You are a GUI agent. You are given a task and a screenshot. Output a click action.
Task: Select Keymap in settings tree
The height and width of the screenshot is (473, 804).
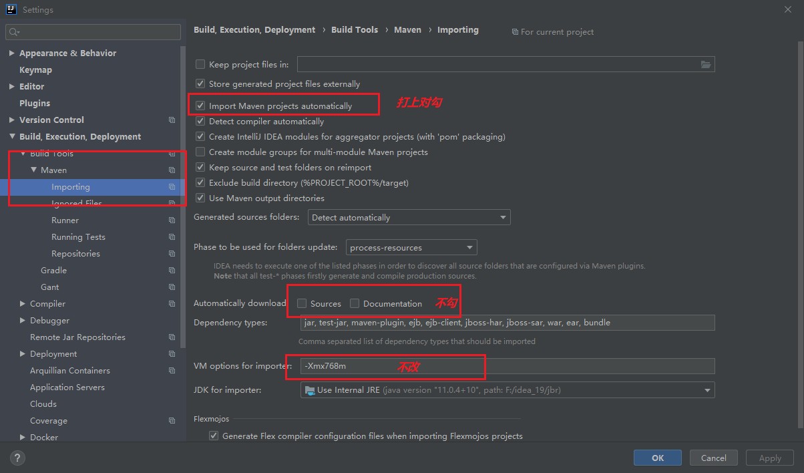tap(35, 70)
